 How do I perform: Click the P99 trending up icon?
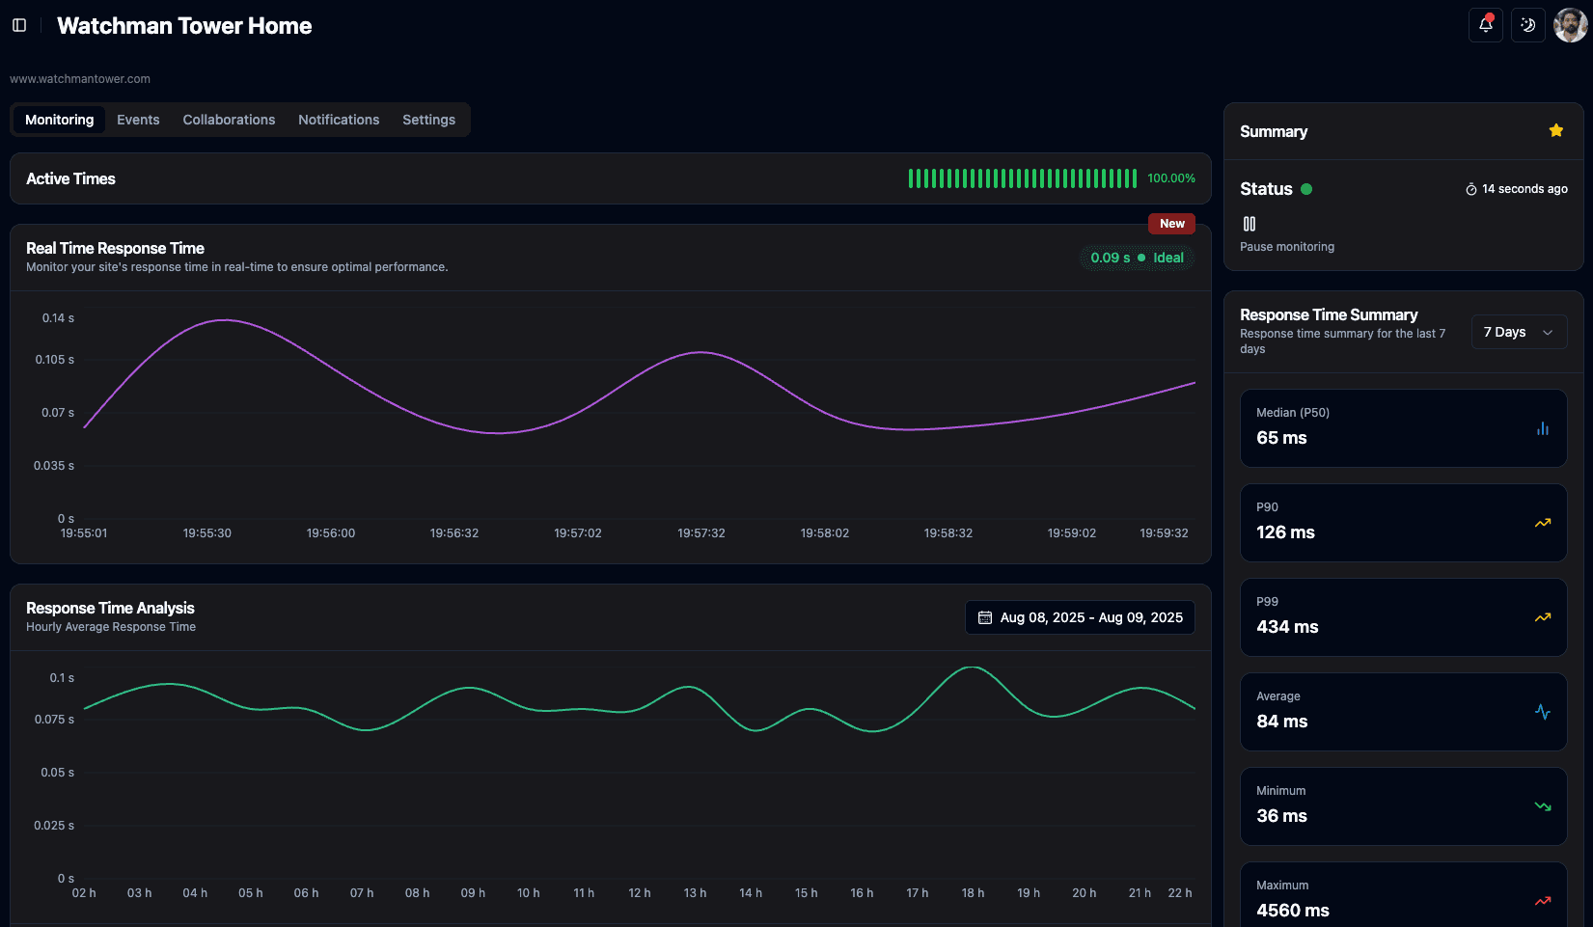pyautogui.click(x=1542, y=617)
